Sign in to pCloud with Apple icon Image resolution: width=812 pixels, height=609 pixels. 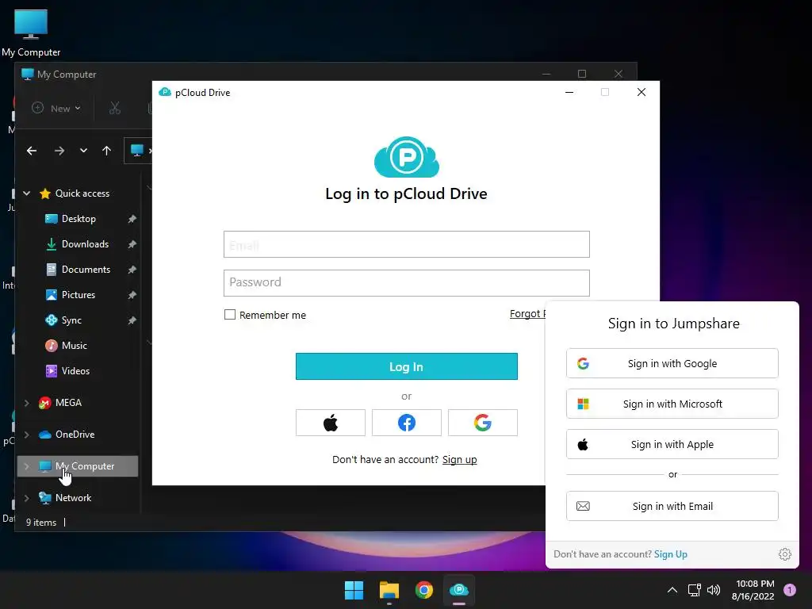pyautogui.click(x=331, y=423)
